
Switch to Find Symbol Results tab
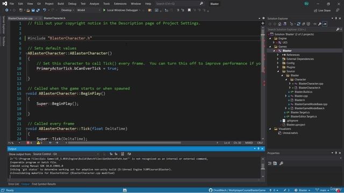pyautogui.click(x=44, y=184)
